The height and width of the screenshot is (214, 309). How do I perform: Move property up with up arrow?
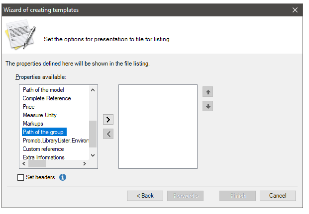click(x=207, y=92)
